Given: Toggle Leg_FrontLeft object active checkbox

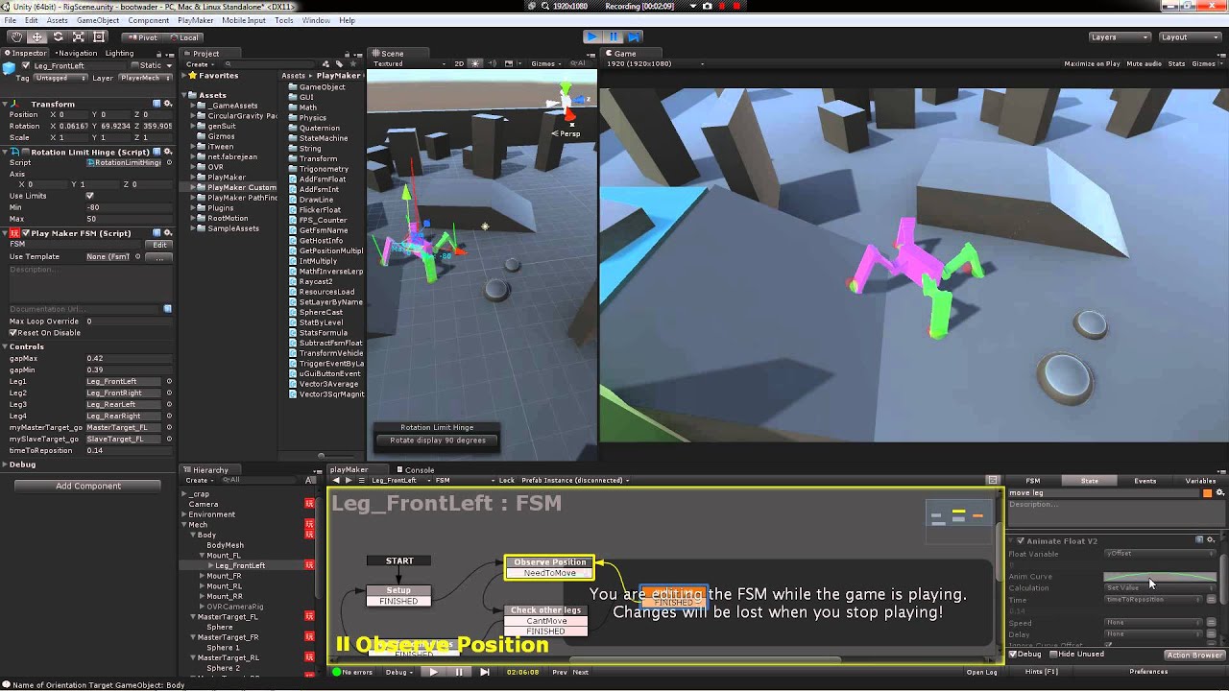Looking at the screenshot, I should (26, 65).
